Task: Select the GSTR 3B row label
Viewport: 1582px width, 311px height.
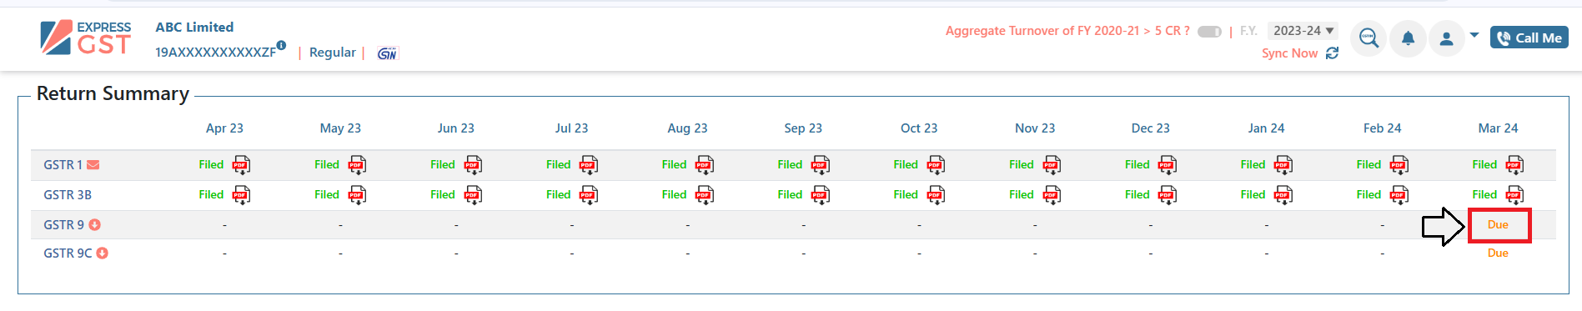Action: pos(68,195)
